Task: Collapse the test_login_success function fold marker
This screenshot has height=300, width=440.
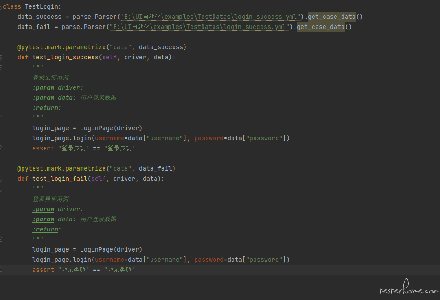Action: [x=1, y=57]
